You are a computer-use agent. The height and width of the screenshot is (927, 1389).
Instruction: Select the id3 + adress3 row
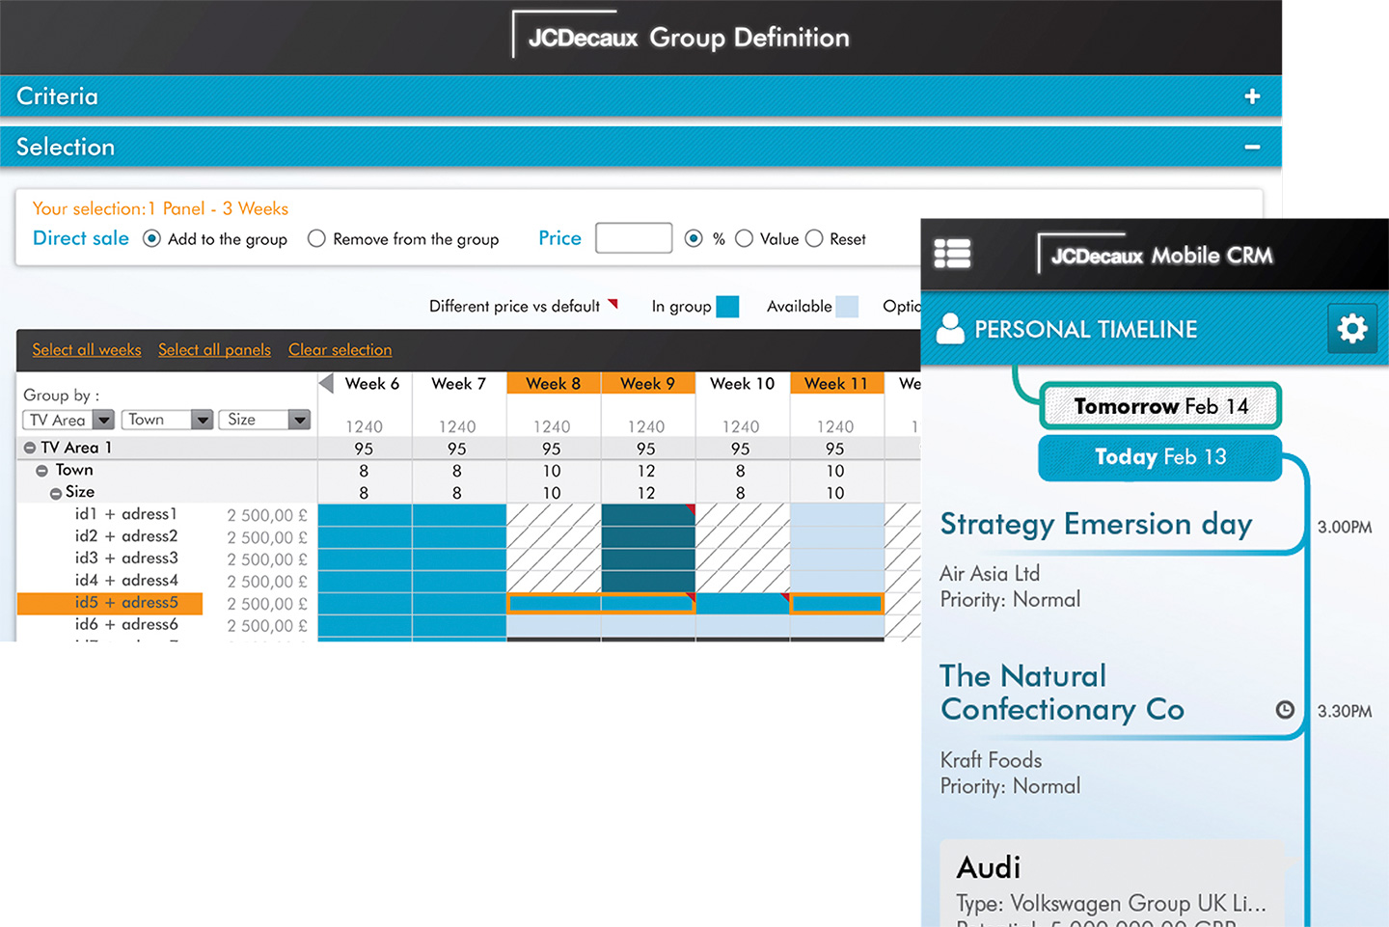[126, 559]
